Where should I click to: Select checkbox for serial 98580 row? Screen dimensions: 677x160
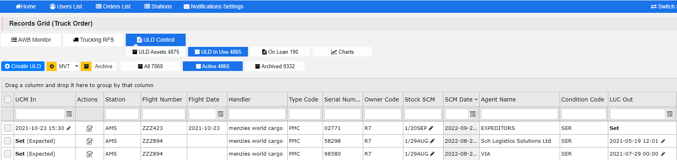(8, 154)
